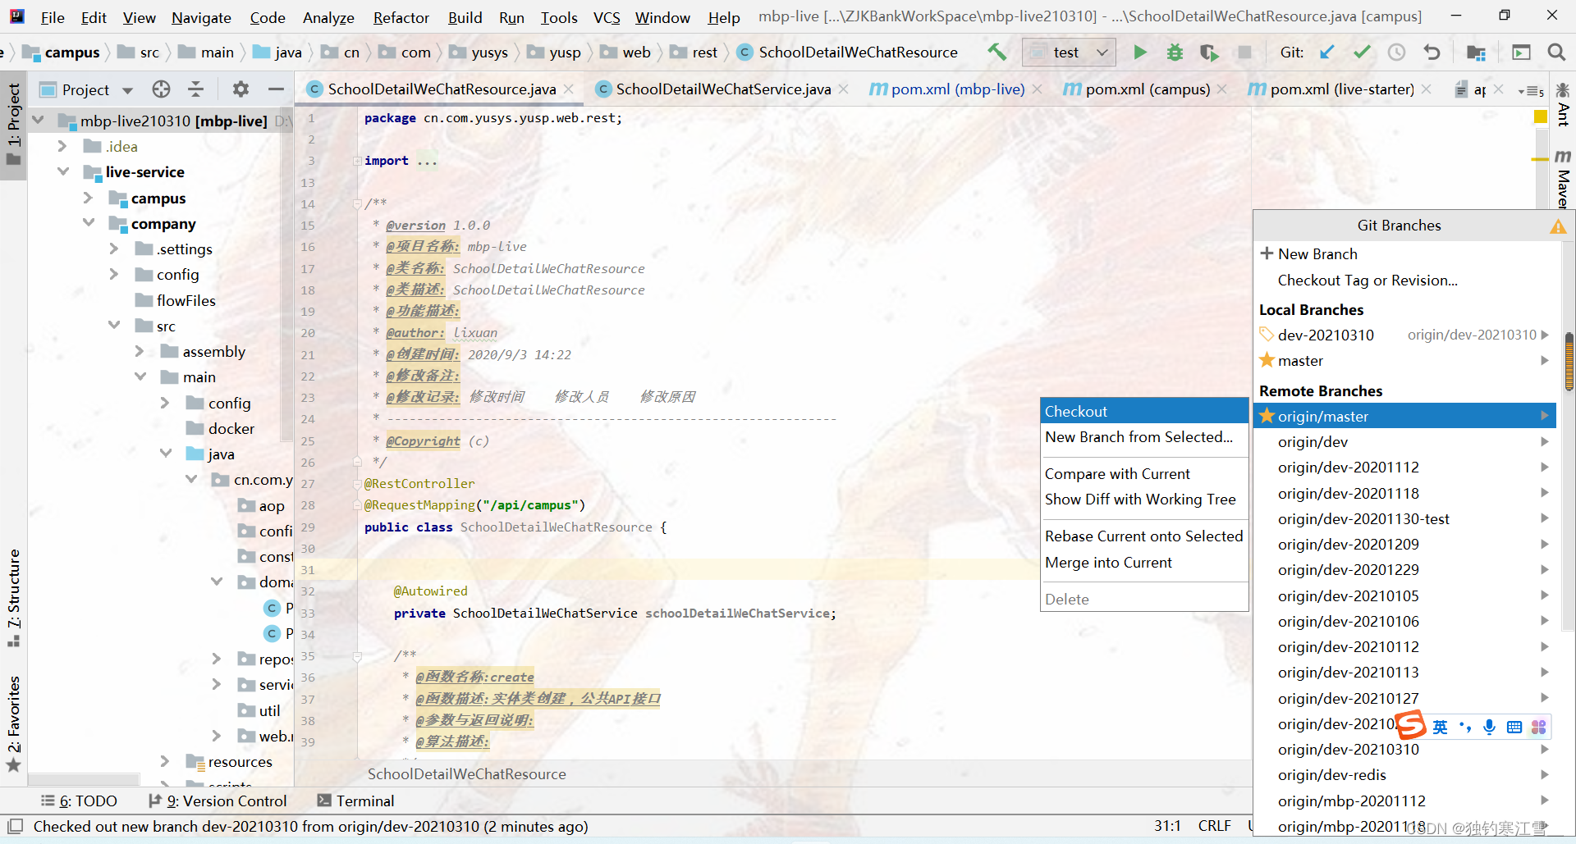The width and height of the screenshot is (1576, 844).
Task: Expand the resources folder
Action: (165, 761)
